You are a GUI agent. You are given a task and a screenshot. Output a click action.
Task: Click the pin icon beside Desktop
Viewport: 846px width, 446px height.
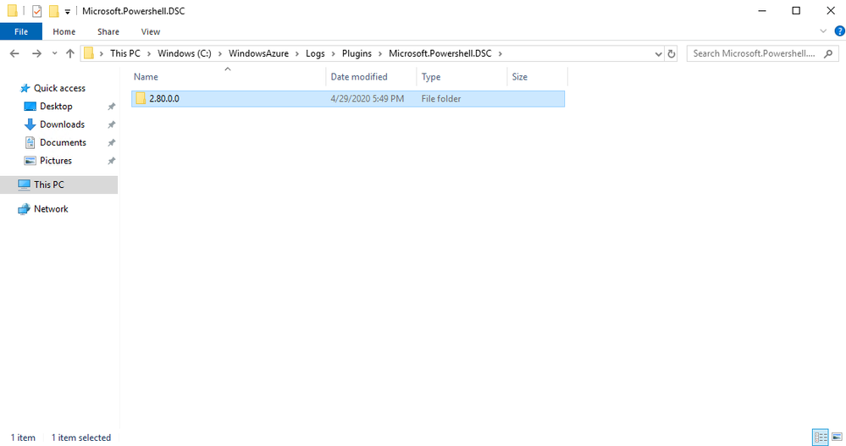[x=111, y=107]
